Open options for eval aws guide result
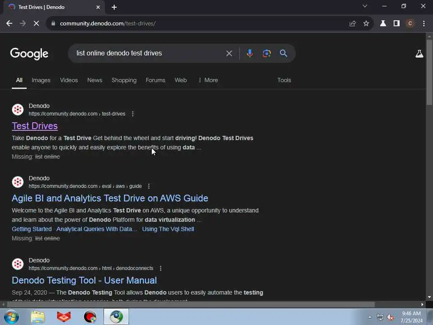The image size is (433, 325). (x=149, y=186)
